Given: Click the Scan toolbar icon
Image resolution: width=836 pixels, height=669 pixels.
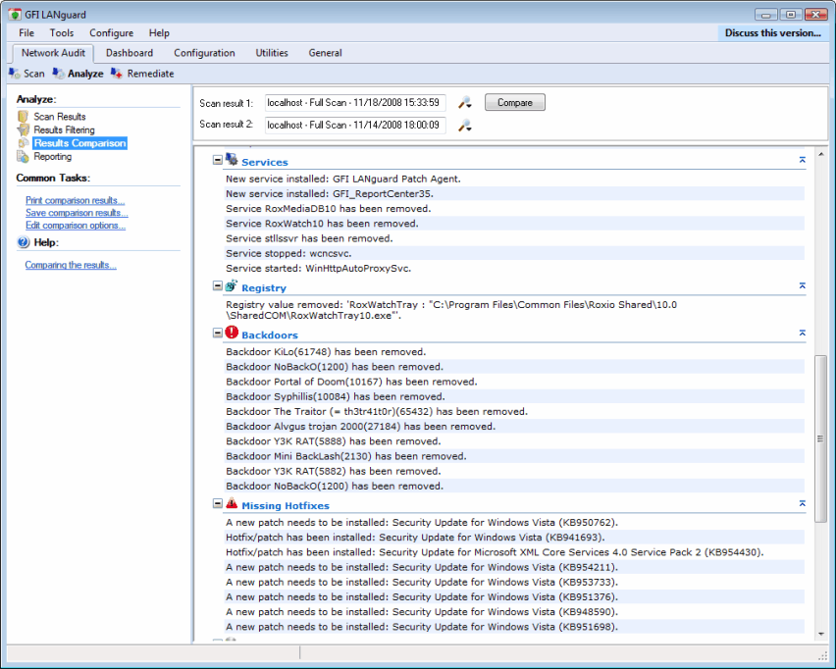Looking at the screenshot, I should pyautogui.click(x=15, y=73).
